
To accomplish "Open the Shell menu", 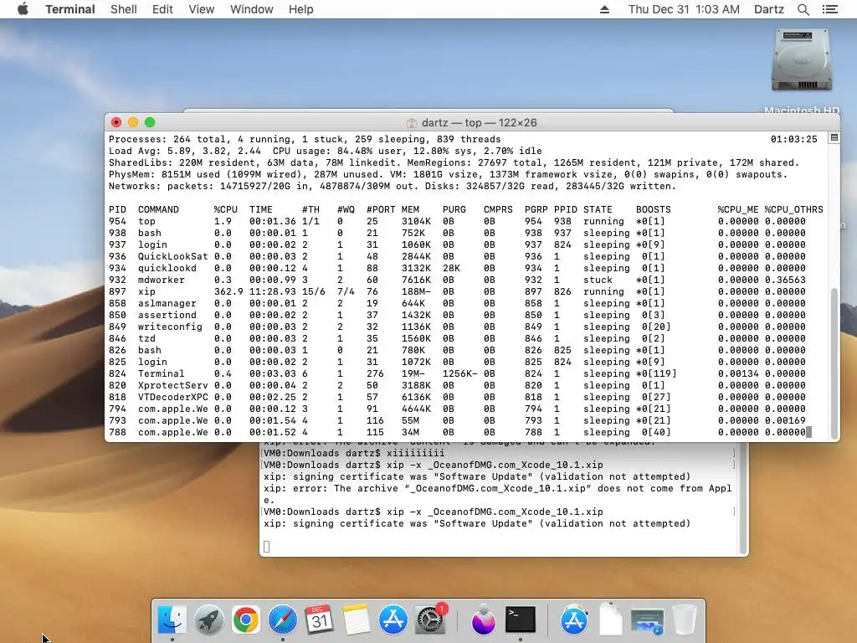I will pos(124,9).
